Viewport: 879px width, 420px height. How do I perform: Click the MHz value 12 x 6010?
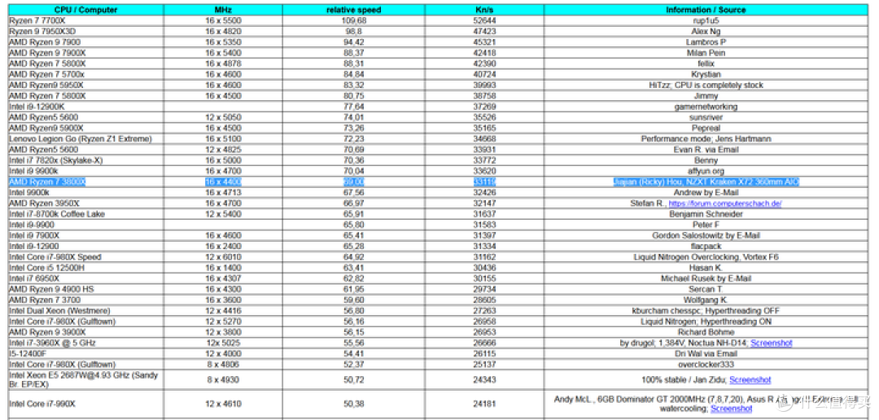pos(222,257)
